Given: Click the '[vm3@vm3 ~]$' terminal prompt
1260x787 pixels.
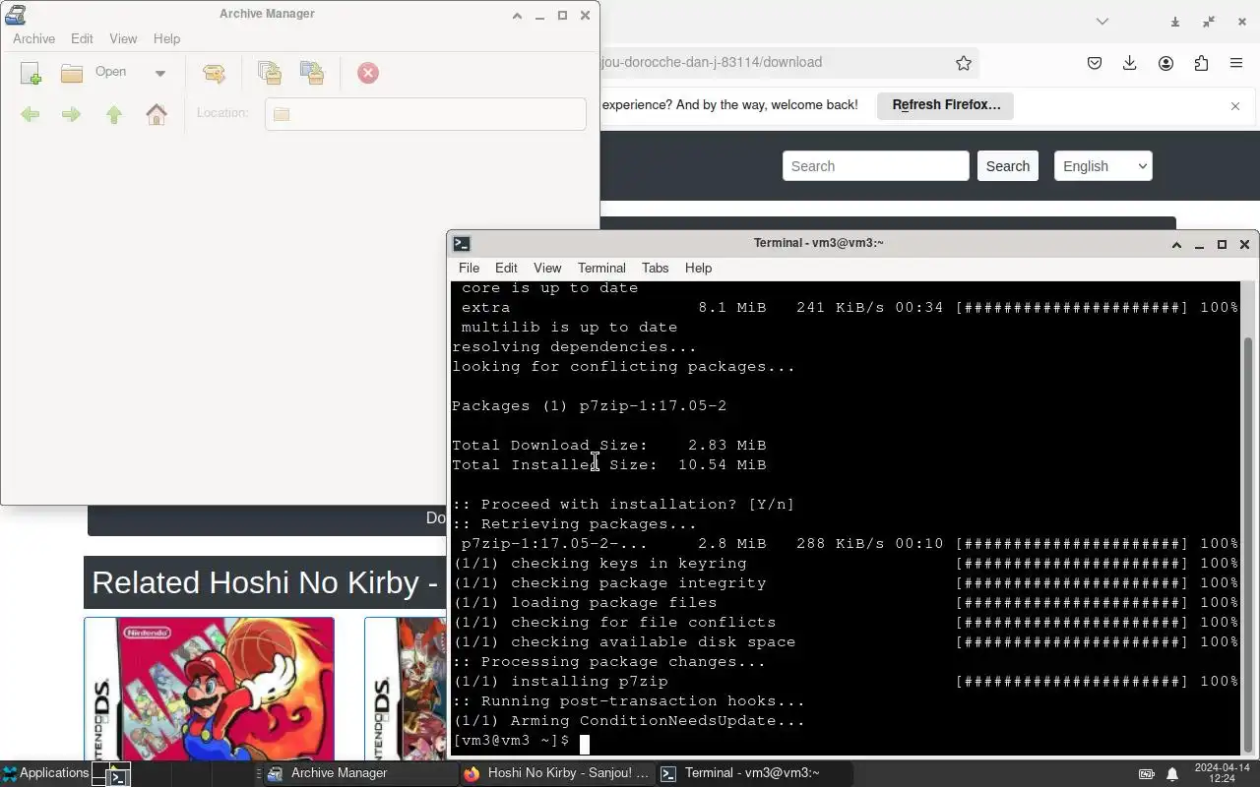Looking at the screenshot, I should point(511,741).
